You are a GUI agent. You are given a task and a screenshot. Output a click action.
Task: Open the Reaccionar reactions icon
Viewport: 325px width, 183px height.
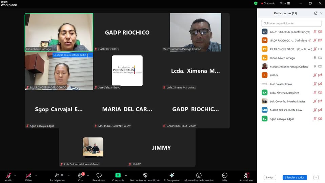(99, 176)
